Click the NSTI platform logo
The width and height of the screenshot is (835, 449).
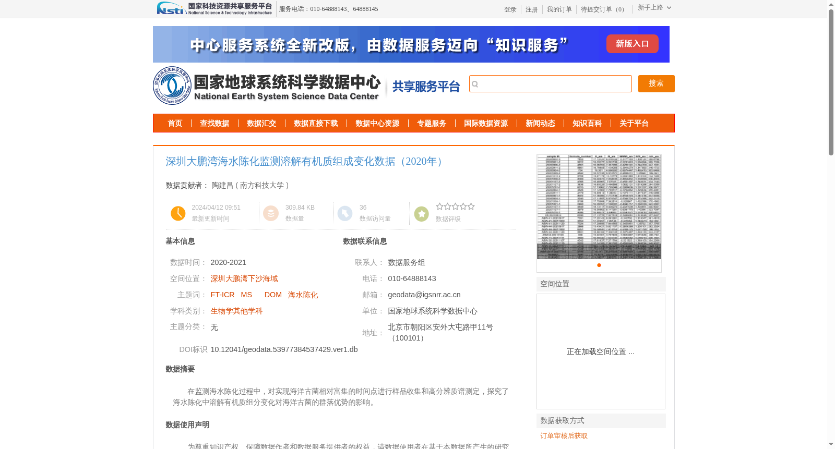(x=214, y=8)
